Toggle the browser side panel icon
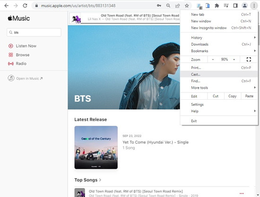Image resolution: width=260 pixels, height=197 pixels. coord(235,6)
